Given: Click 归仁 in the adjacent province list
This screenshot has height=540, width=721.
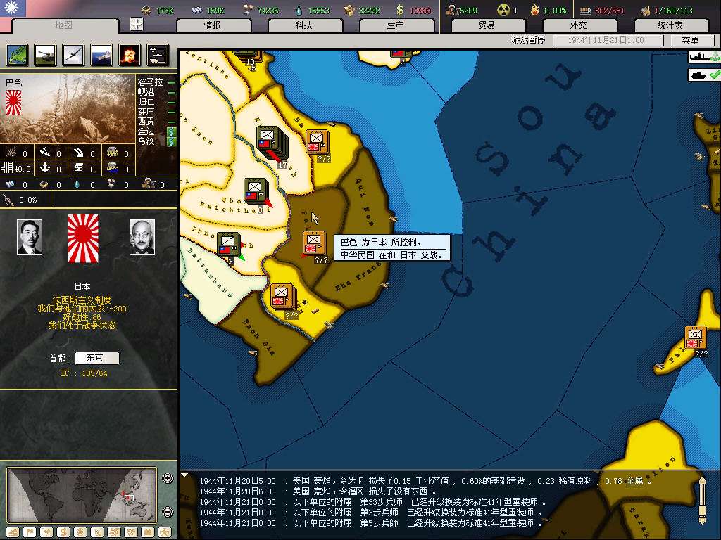Looking at the screenshot, I should (x=146, y=101).
